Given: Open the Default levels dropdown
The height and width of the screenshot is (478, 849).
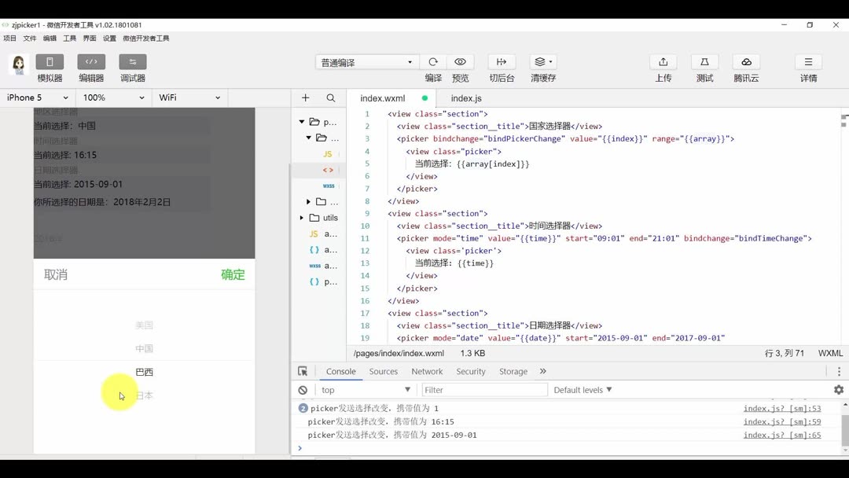Looking at the screenshot, I should point(582,389).
